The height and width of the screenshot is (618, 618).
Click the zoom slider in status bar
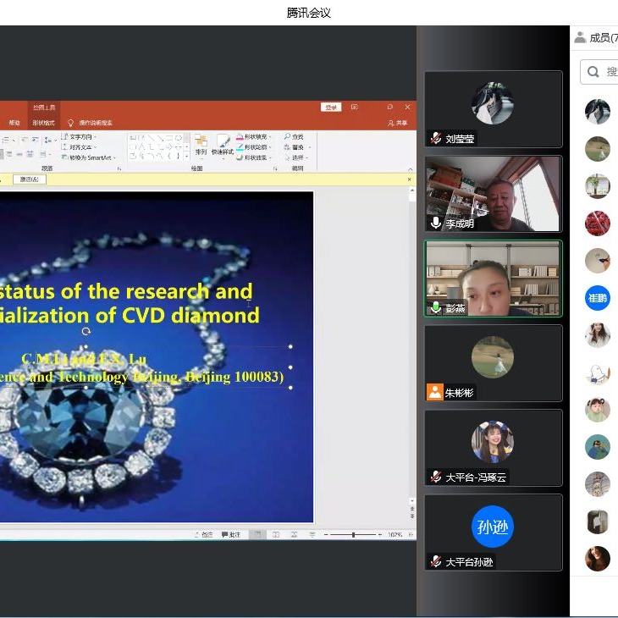point(353,534)
